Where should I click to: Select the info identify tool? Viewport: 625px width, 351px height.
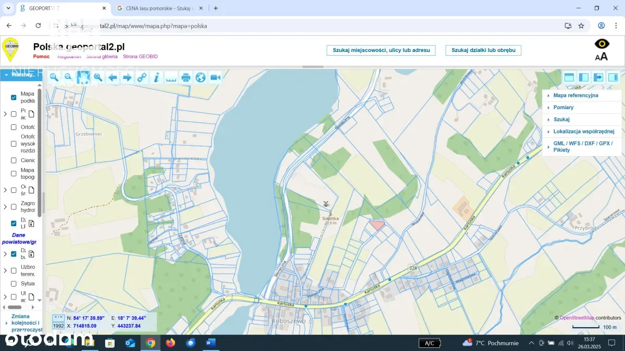pos(156,77)
